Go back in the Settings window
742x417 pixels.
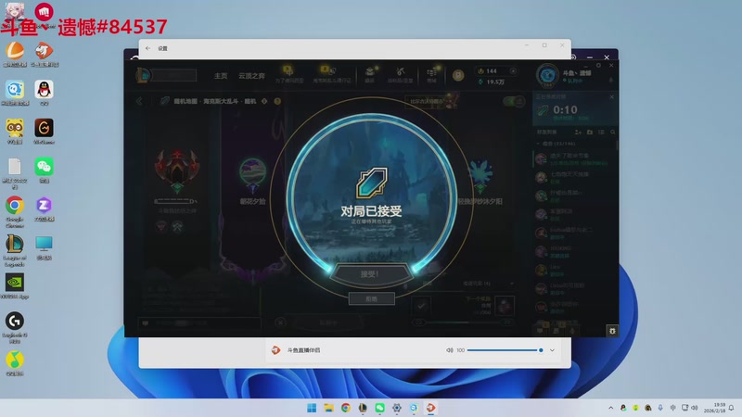coord(148,48)
